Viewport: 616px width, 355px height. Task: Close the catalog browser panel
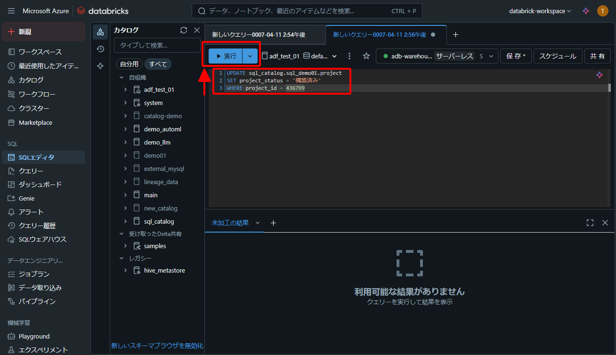click(197, 30)
